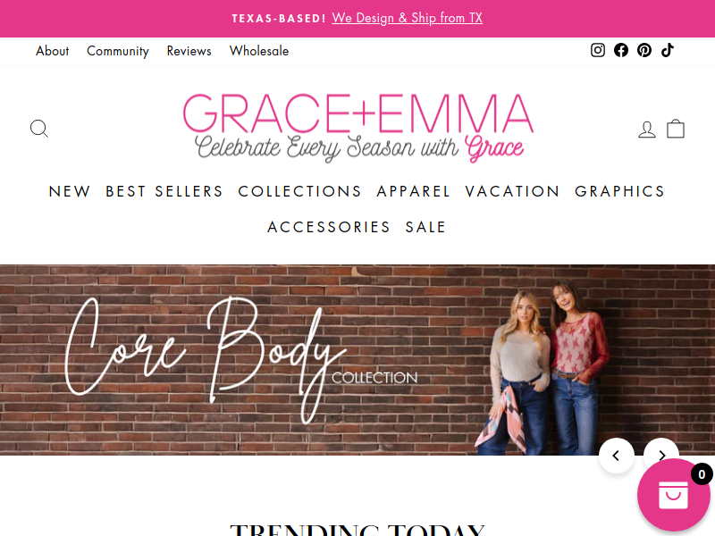The height and width of the screenshot is (536, 715).
Task: Open the floating pink cart button
Action: point(674,496)
